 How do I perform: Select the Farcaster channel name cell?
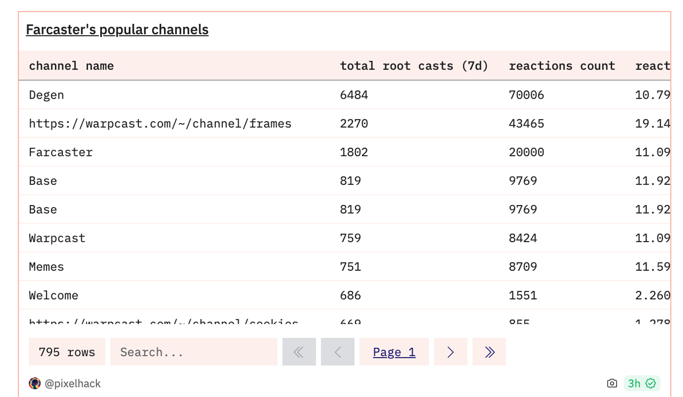(x=61, y=152)
